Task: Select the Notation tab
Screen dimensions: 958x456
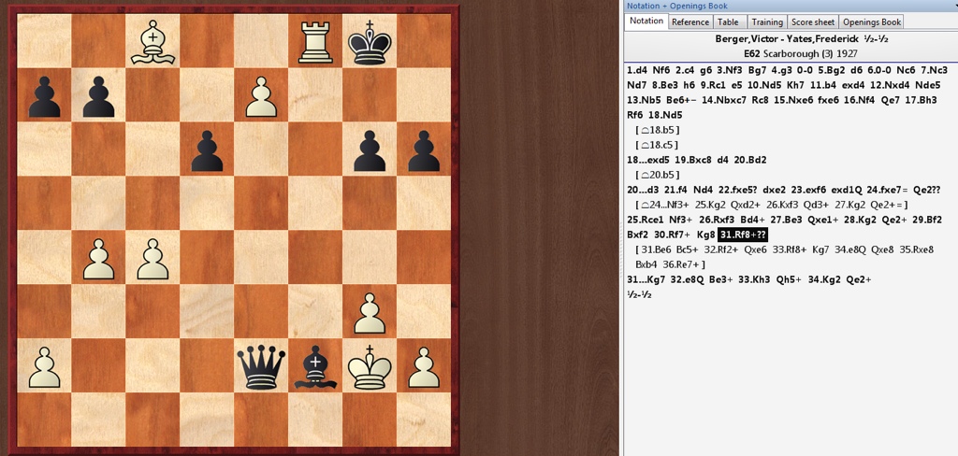Action: click(646, 21)
